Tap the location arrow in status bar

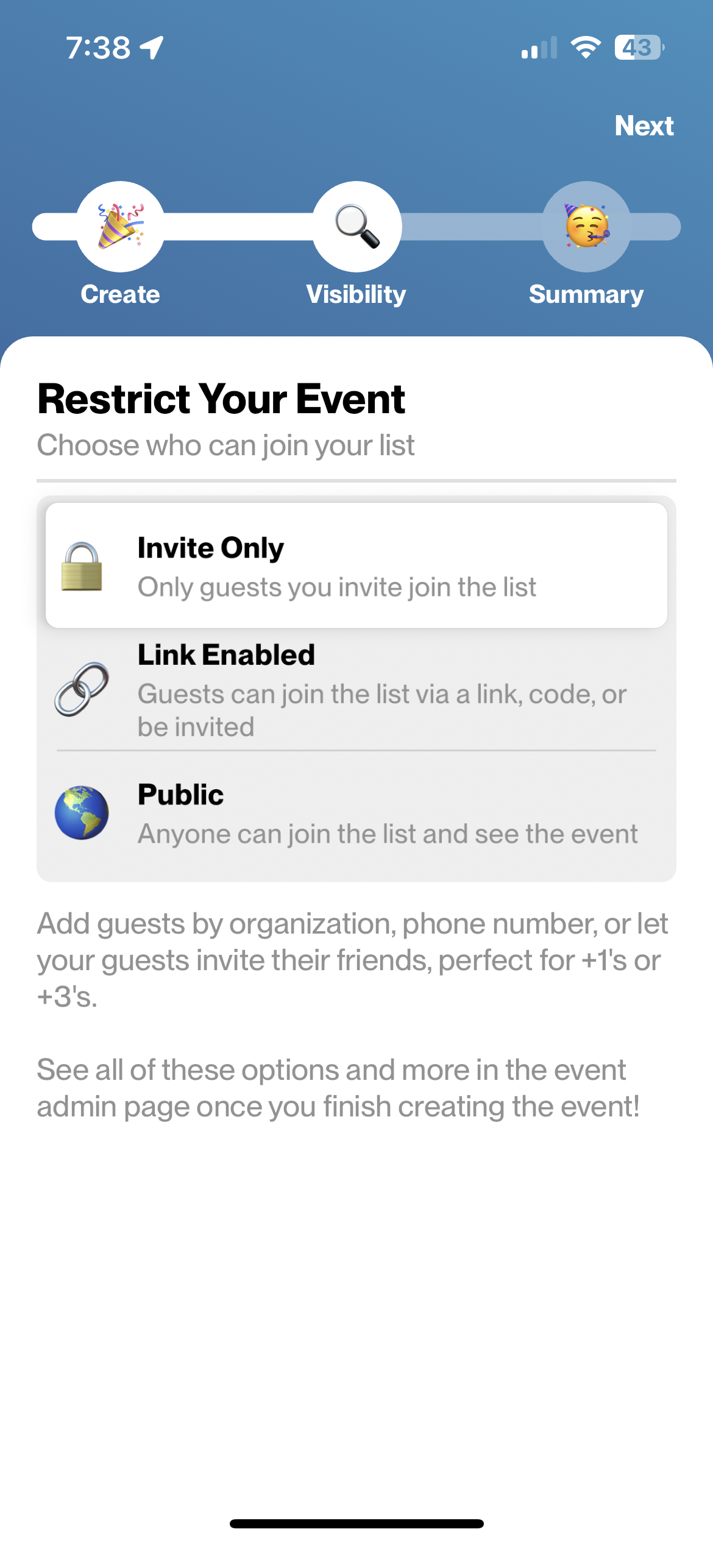pyautogui.click(x=152, y=48)
